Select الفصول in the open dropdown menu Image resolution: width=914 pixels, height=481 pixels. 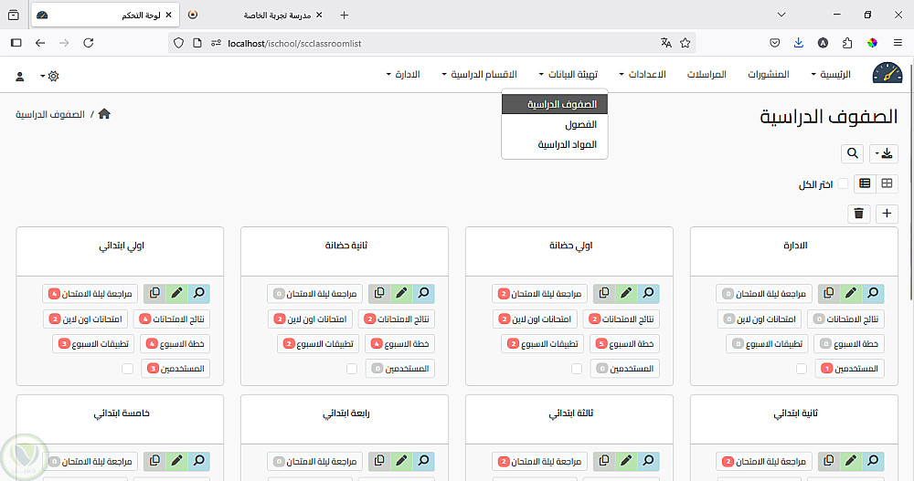[555, 125]
